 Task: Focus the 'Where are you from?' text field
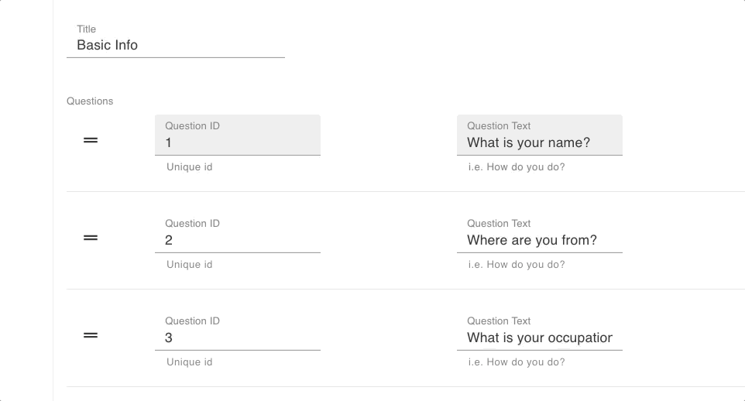tap(540, 233)
